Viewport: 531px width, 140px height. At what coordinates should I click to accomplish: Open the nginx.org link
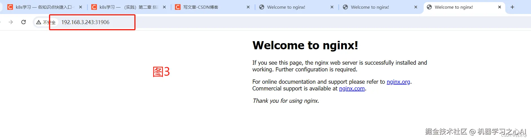point(398,82)
